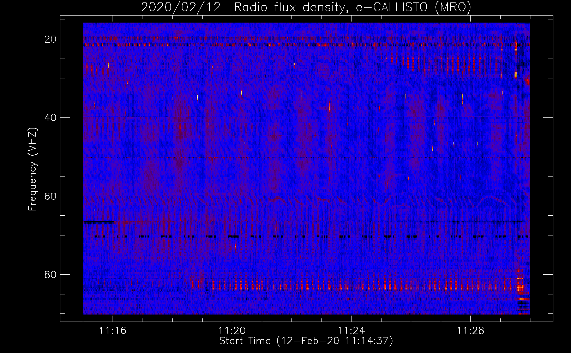The image size is (571, 353).
Task: Click the 11:28 time tick label
Action: pos(470,331)
